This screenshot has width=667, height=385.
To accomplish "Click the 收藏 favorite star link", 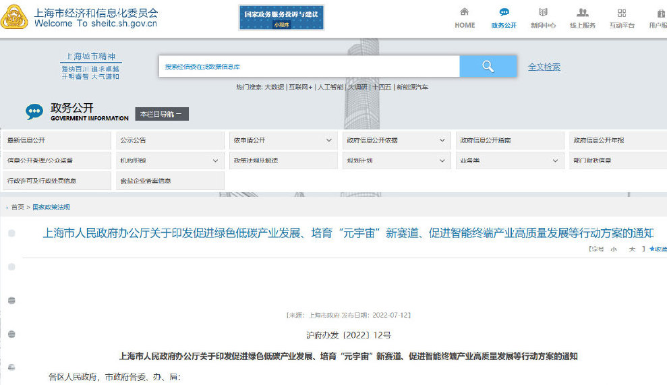I will (658, 249).
